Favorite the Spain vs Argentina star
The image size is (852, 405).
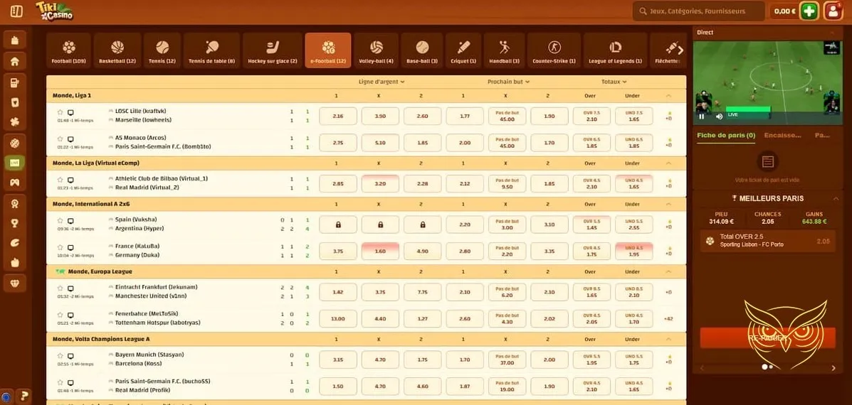tap(61, 221)
